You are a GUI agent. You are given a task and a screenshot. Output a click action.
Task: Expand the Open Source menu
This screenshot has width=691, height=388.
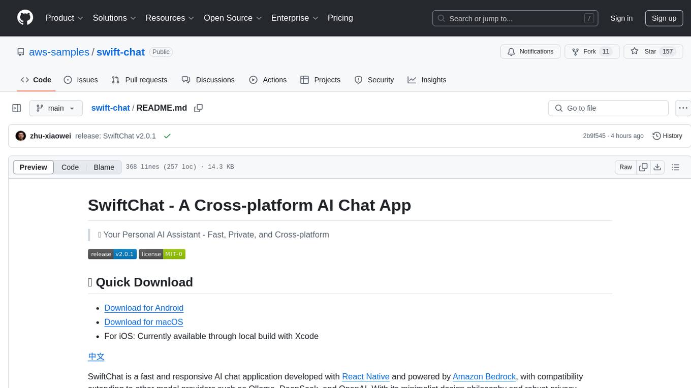[x=233, y=18]
